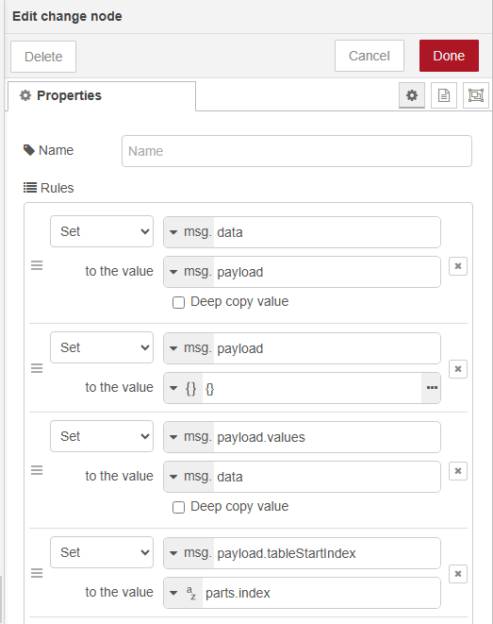Remove the payload.values rule
The image size is (493, 624).
click(457, 471)
